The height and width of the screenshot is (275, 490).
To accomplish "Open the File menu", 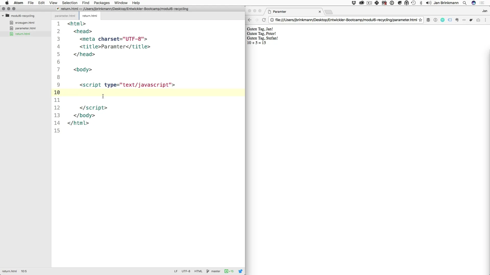I will (x=31, y=3).
